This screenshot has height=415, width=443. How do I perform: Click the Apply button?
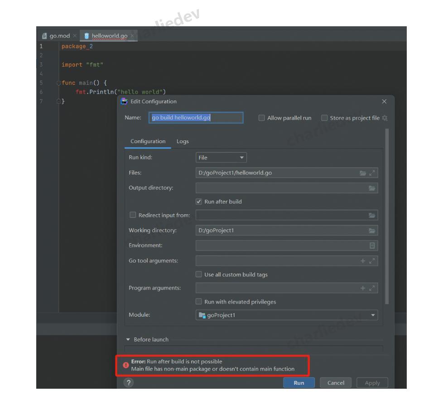(372, 383)
